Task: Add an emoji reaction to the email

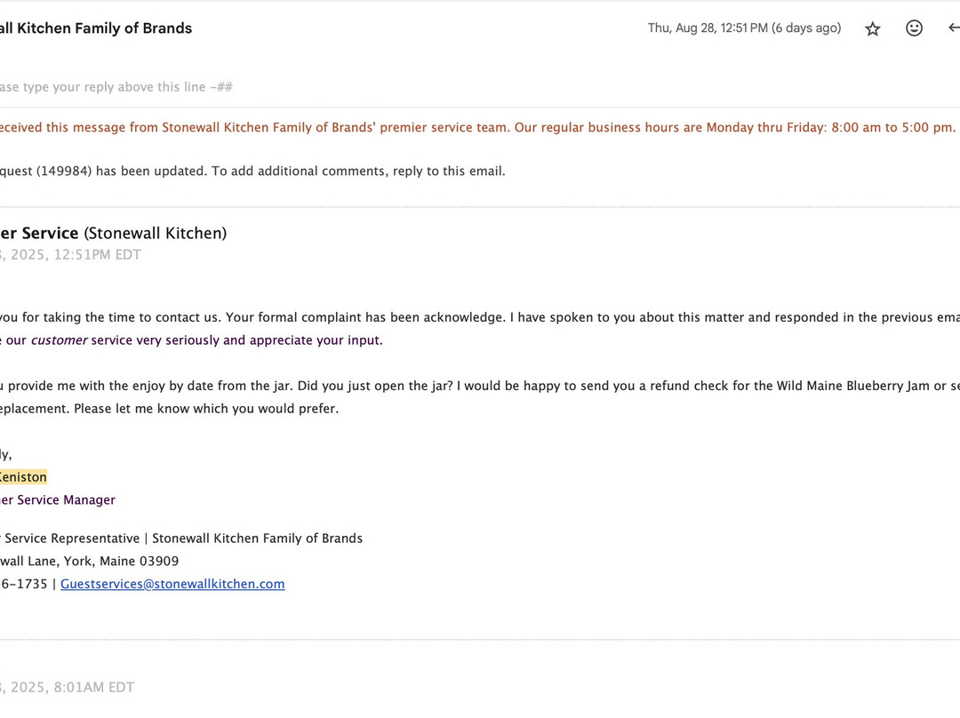Action: pos(914,28)
